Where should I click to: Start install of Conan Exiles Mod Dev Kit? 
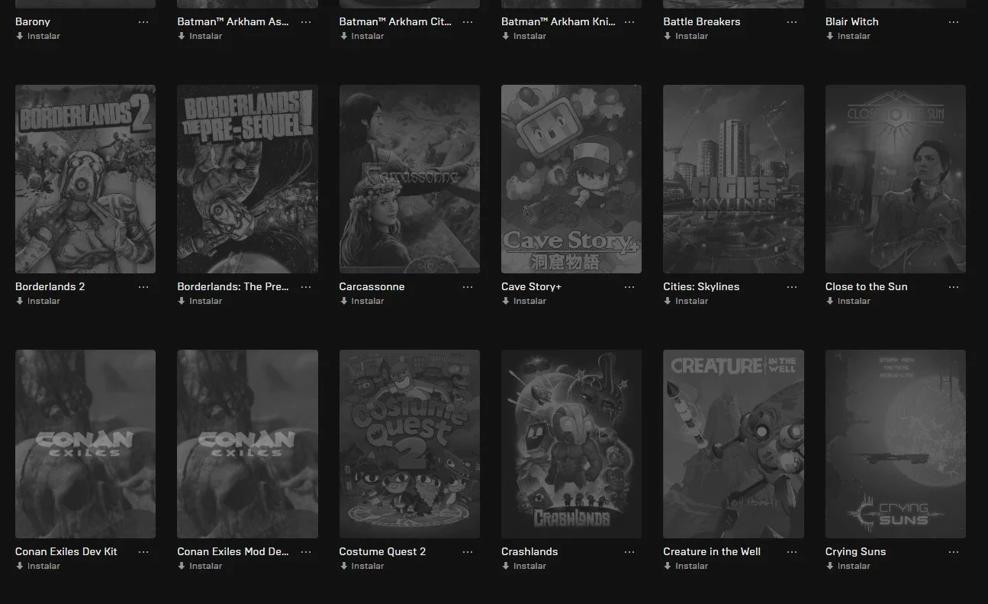click(x=200, y=566)
